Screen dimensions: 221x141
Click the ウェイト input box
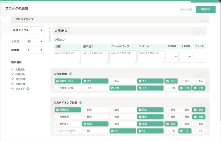point(200,56)
